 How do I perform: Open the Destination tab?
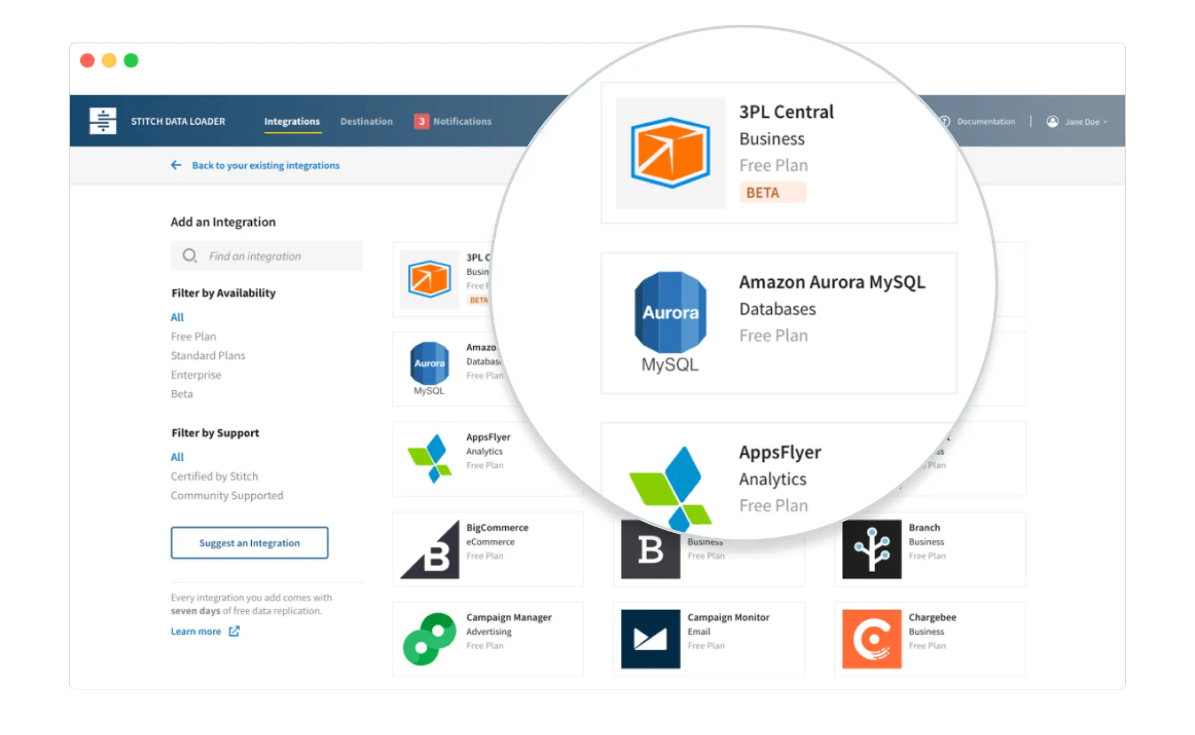coord(369,120)
